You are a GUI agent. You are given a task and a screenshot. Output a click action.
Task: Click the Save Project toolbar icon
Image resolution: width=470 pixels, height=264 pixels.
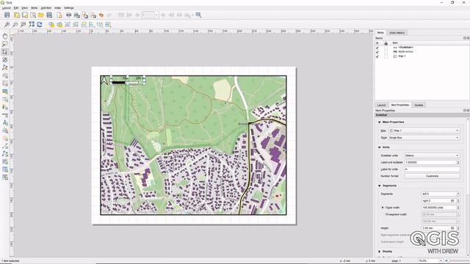pyautogui.click(x=7, y=15)
